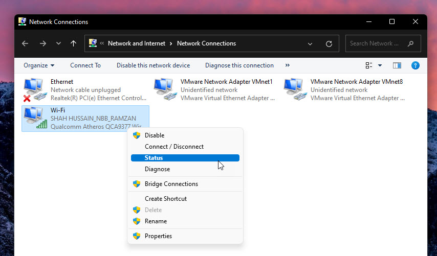Image resolution: width=437 pixels, height=256 pixels.
Task: Select the Ethernet adapter icon
Action: [35, 90]
